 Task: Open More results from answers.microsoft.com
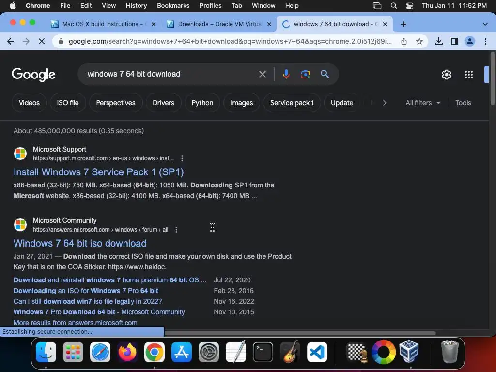point(75,323)
